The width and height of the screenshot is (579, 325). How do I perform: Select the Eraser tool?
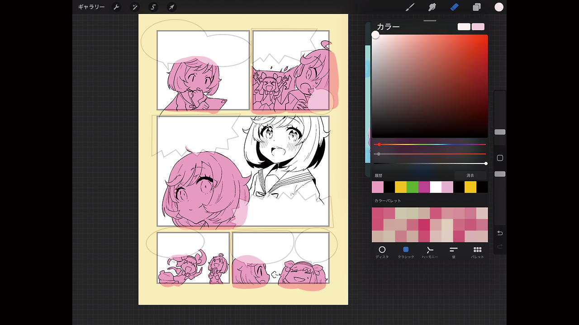(x=454, y=7)
